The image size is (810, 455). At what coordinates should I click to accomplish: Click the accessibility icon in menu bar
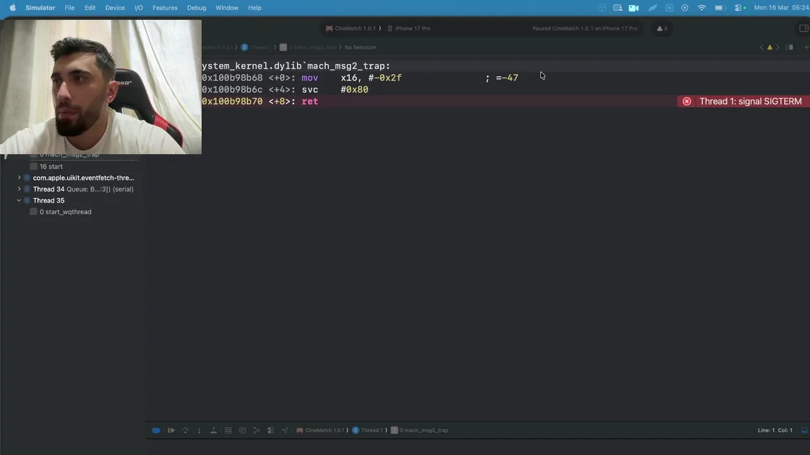602,8
